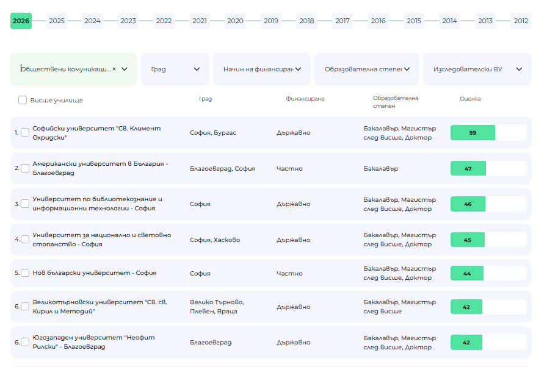Image resolution: width=558 pixels, height=367 pixels.
Task: Select the Американски университет в България checkbox
Action: [25, 168]
